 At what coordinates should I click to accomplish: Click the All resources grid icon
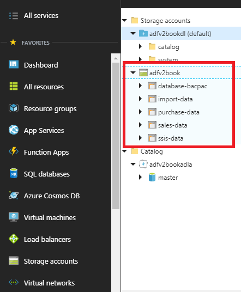(14, 86)
